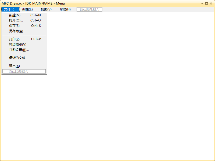Open the 编辑(E) menu
This screenshot has height=161, width=215.
(28, 9)
